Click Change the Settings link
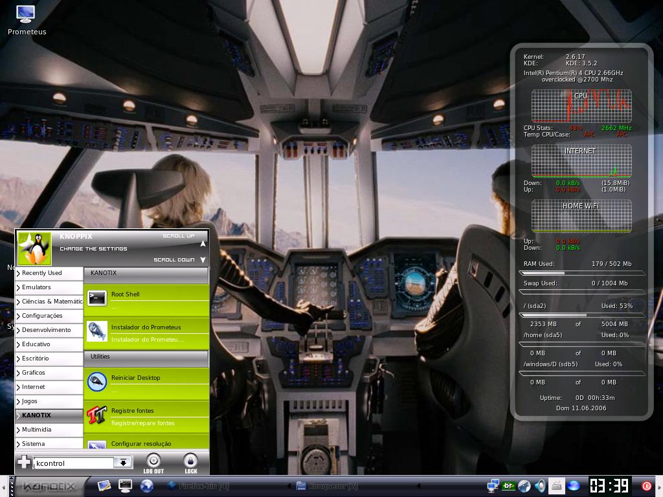 93,249
